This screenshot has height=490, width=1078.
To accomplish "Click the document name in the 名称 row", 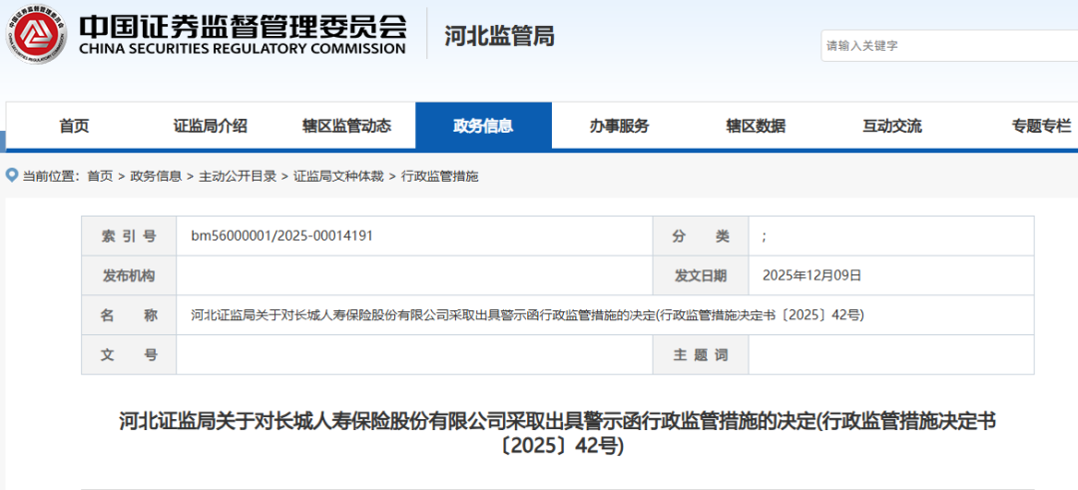I will 527,315.
